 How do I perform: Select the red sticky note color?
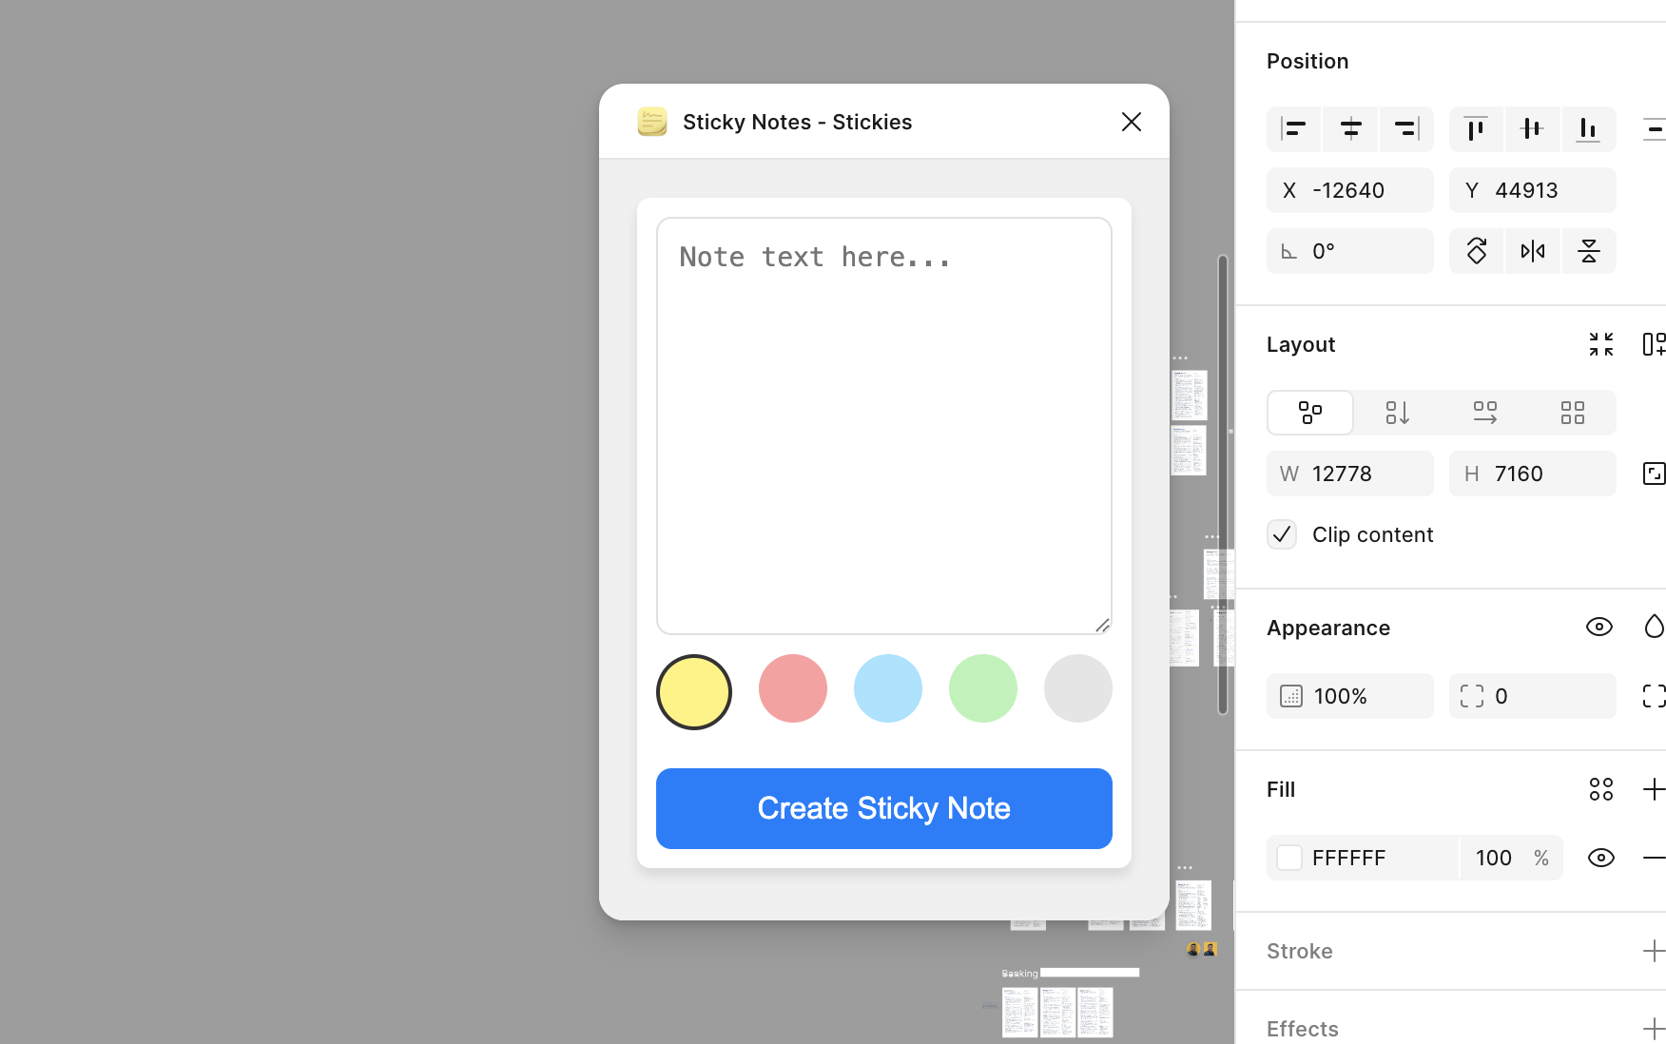792,688
